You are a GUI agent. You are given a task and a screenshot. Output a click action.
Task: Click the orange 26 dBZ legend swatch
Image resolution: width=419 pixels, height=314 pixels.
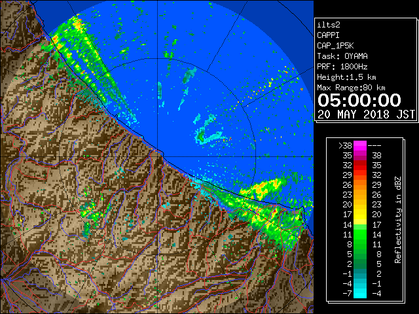point(360,185)
